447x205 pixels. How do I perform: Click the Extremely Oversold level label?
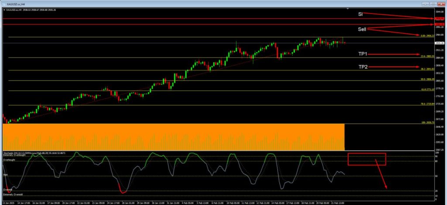click(x=13, y=195)
